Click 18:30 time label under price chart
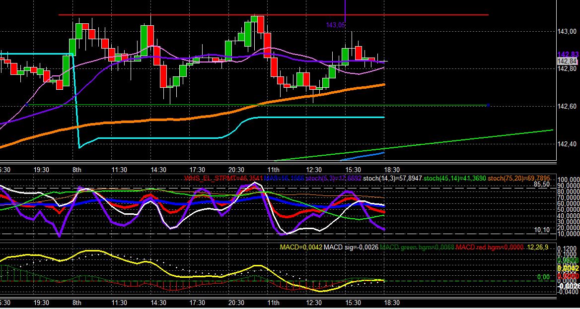580x309 pixels. (x=392, y=170)
